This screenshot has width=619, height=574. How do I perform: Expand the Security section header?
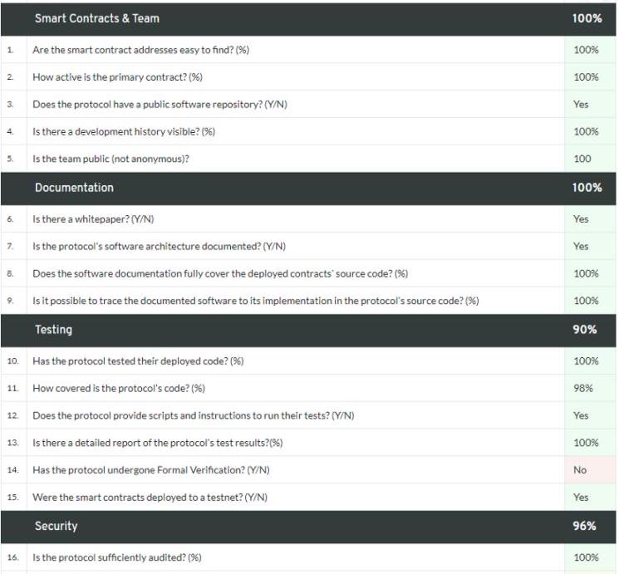click(56, 526)
